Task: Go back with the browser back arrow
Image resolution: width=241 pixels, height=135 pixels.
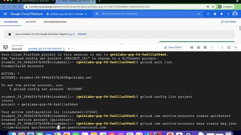Action: tap(3, 7)
